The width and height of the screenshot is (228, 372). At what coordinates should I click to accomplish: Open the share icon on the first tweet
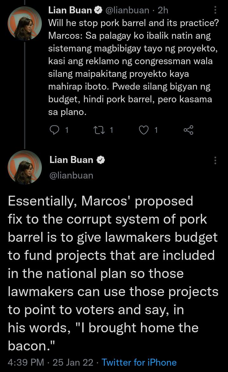(x=188, y=129)
